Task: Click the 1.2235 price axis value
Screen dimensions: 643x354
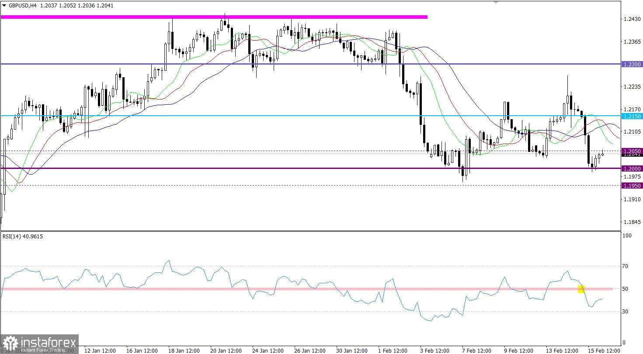Action: (x=633, y=87)
